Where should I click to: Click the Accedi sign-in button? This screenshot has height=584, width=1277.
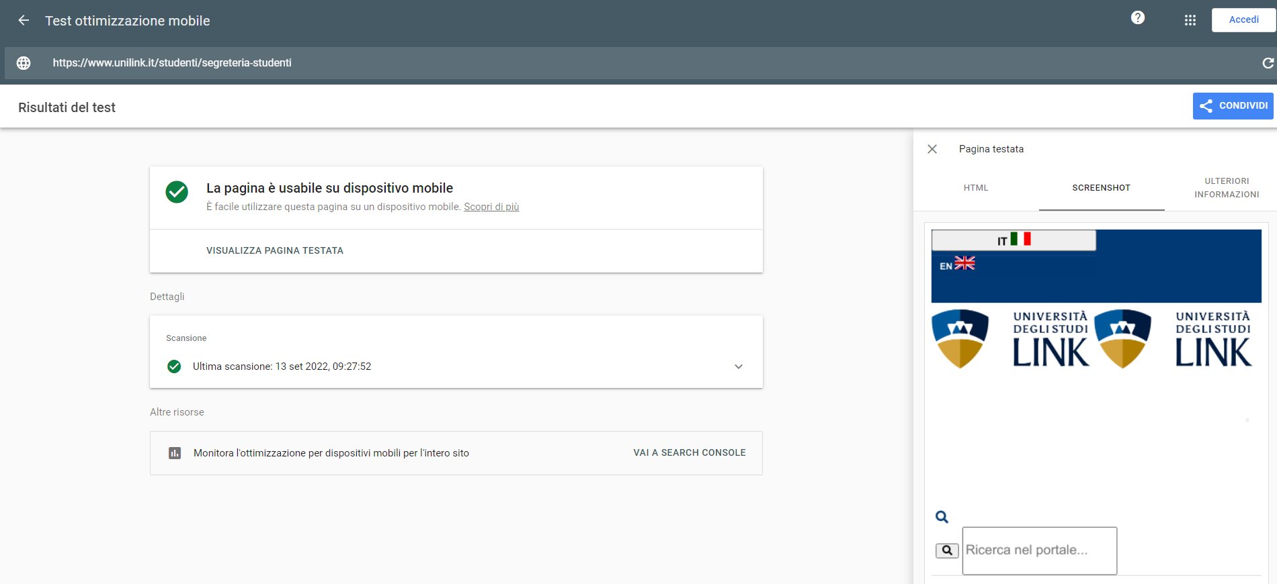1243,20
